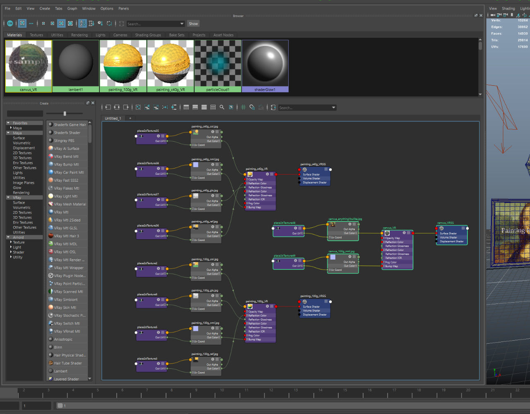Click the painting_c40g_VR node swatch
This screenshot has width=530, height=414.
[250, 174]
